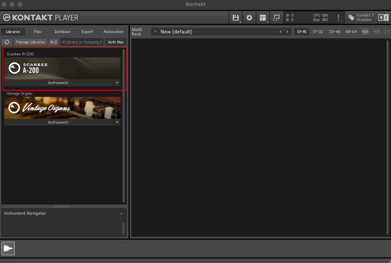
Task: Toggle A-Z library sorting
Action: pyautogui.click(x=53, y=42)
